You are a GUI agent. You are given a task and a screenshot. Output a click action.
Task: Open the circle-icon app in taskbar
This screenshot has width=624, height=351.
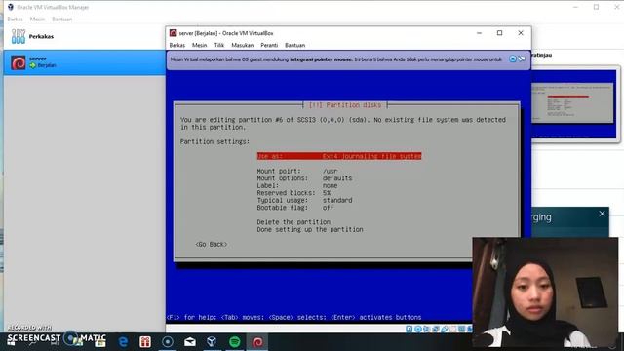click(168, 342)
